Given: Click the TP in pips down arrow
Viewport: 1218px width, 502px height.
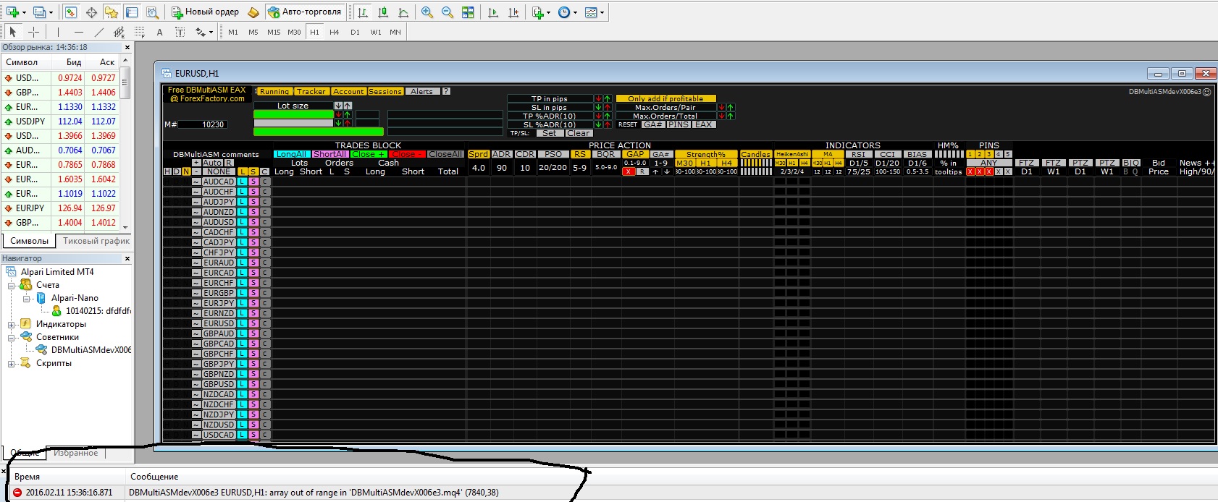Looking at the screenshot, I should coord(599,98).
